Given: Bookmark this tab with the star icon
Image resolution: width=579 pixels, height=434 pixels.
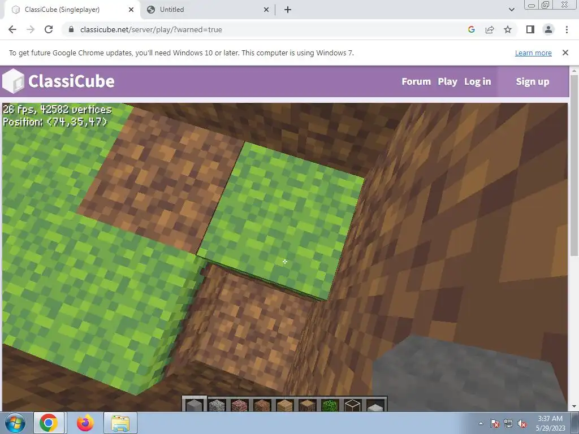Looking at the screenshot, I should (508, 29).
